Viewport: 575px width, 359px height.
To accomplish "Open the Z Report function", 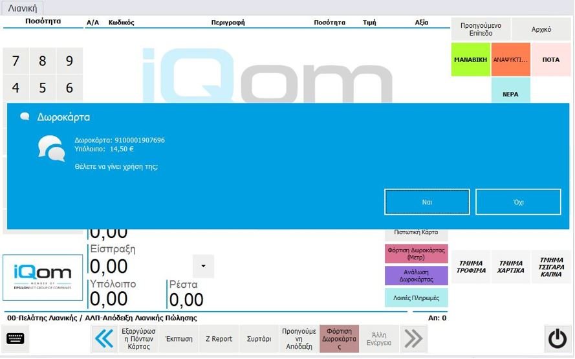I will click(x=219, y=338).
